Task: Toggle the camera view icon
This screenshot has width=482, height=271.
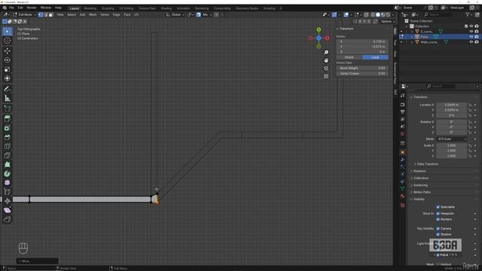Action: pos(326,69)
